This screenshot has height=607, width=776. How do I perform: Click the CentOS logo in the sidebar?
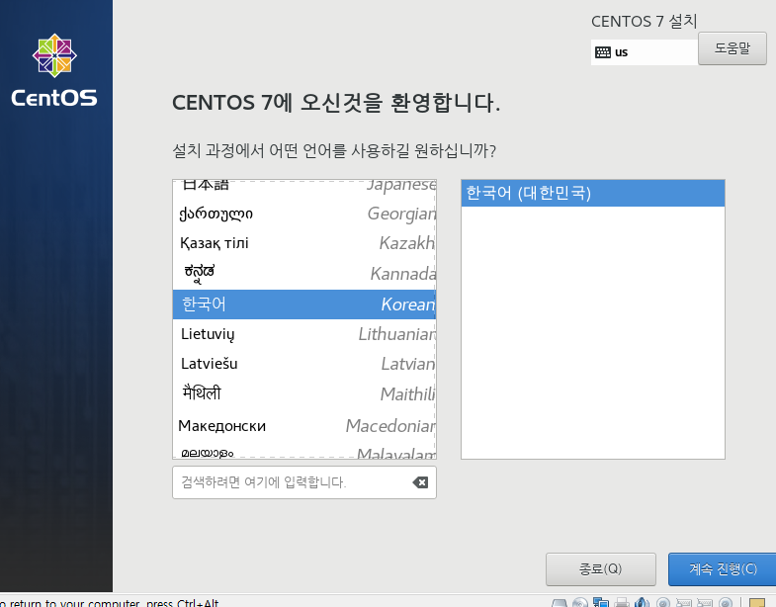point(54,70)
